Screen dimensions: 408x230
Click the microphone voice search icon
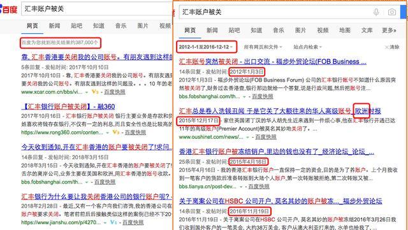point(375,12)
